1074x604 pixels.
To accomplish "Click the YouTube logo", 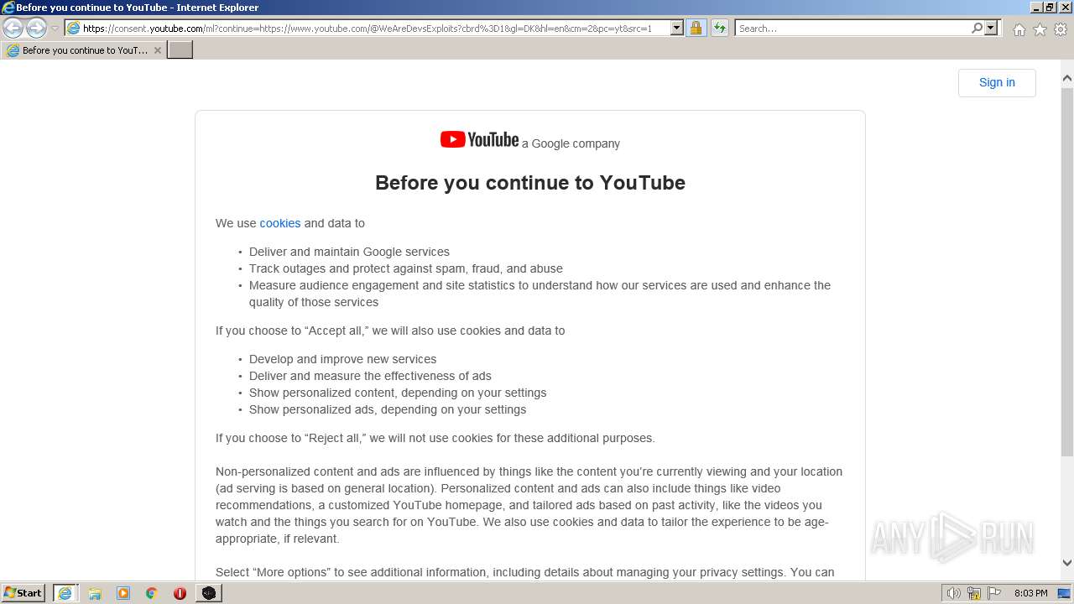I will 479,140.
